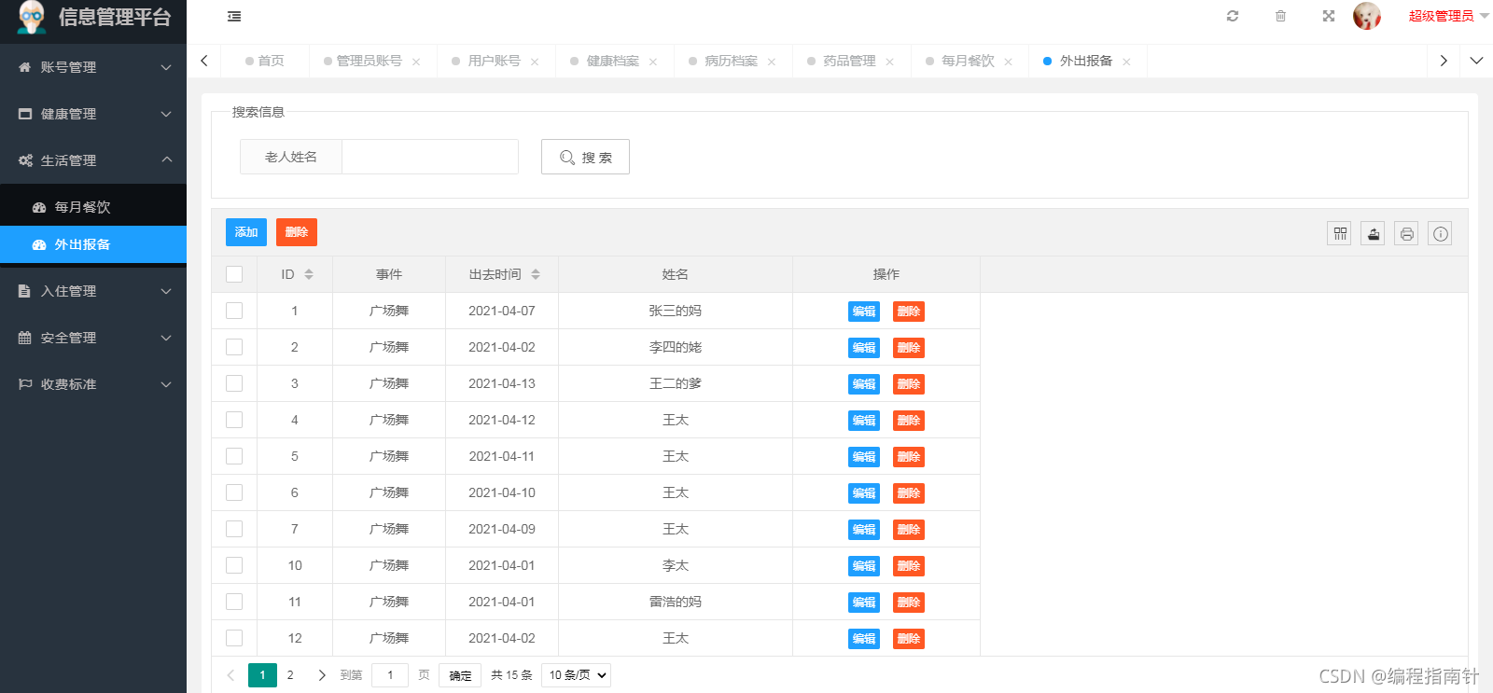The width and height of the screenshot is (1493, 693).
Task: Click the refresh icon in the top bar
Action: tap(1233, 16)
